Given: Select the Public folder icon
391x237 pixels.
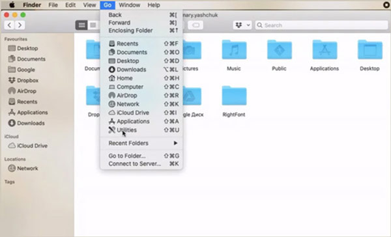Looking at the screenshot, I should point(280,49).
